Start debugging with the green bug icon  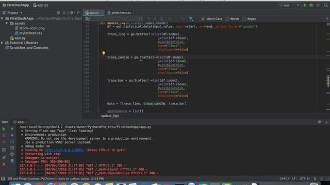tap(311, 5)
